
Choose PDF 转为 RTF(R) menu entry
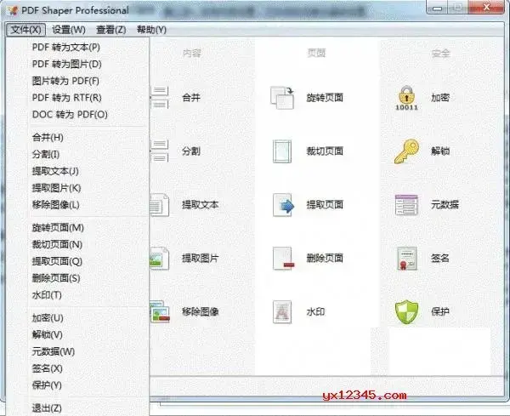tap(66, 98)
